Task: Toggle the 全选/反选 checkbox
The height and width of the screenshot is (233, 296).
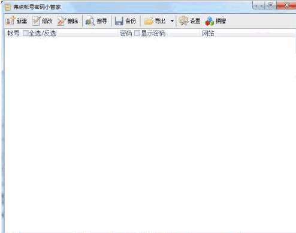Action: click(x=25, y=33)
